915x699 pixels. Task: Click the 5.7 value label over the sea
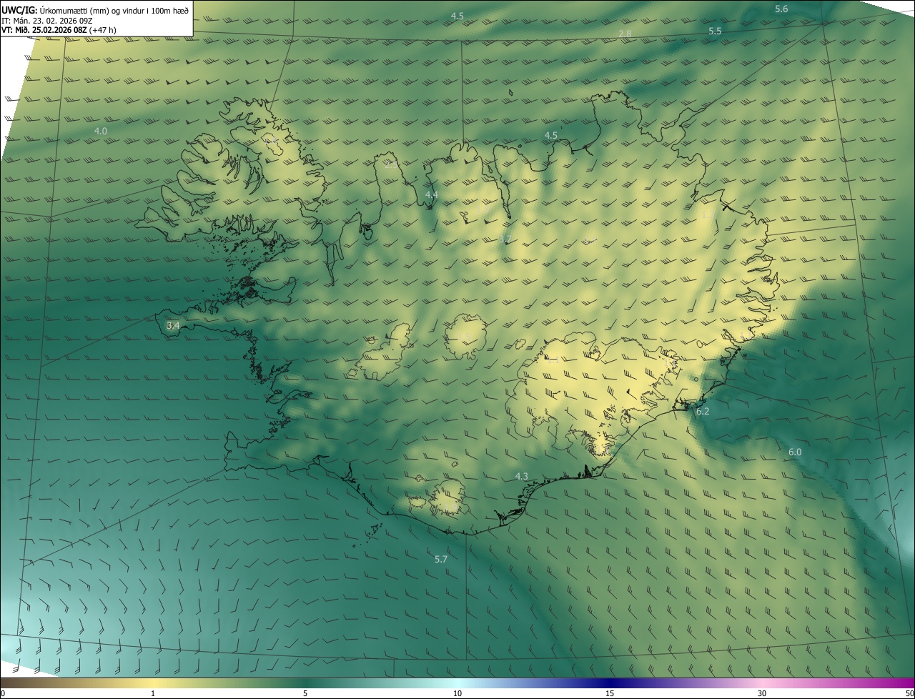point(441,559)
